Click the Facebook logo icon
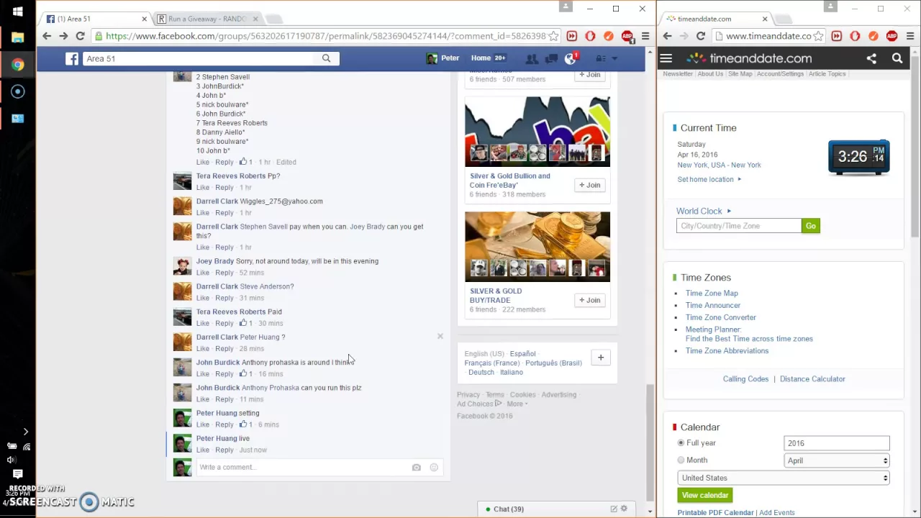This screenshot has height=518, width=921. click(72, 58)
